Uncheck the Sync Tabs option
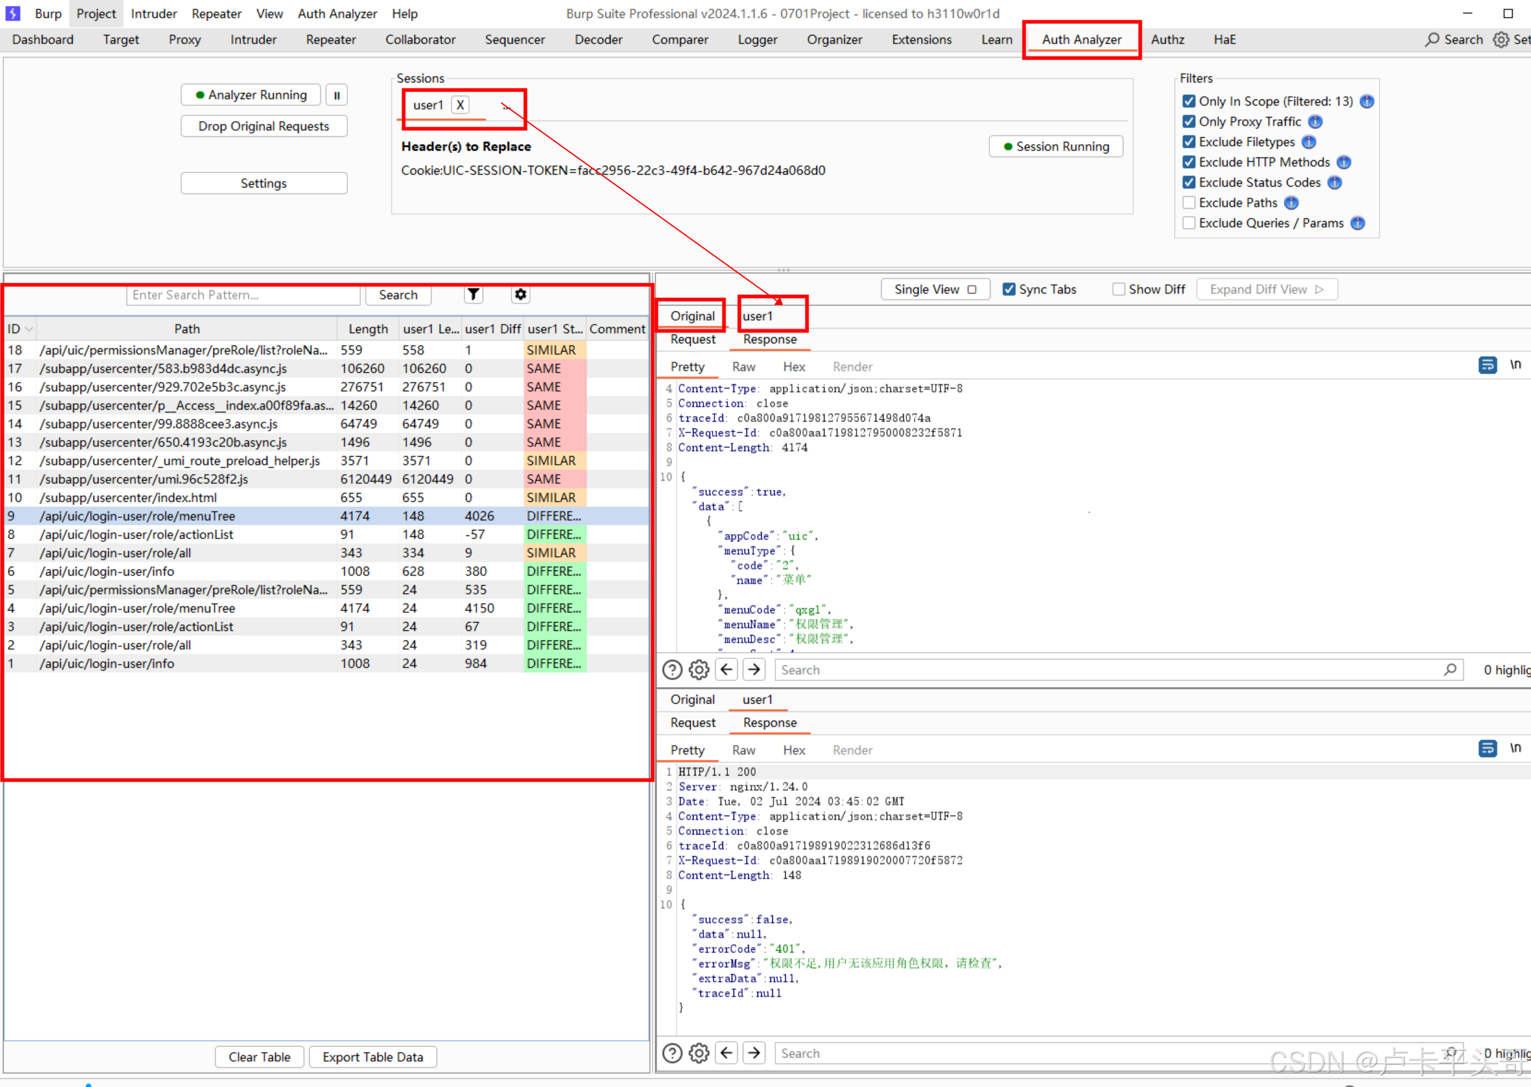1531x1087 pixels. pyautogui.click(x=1009, y=289)
